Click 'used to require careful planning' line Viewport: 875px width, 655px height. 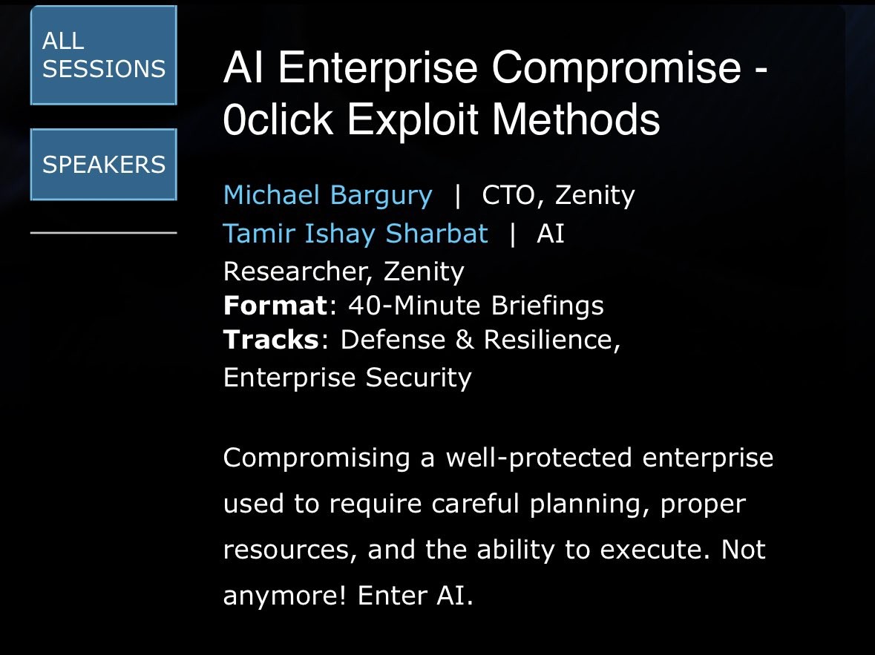tap(485, 504)
